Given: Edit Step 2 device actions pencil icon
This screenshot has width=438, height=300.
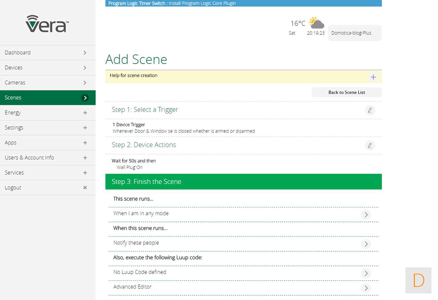Looking at the screenshot, I should [370, 145].
